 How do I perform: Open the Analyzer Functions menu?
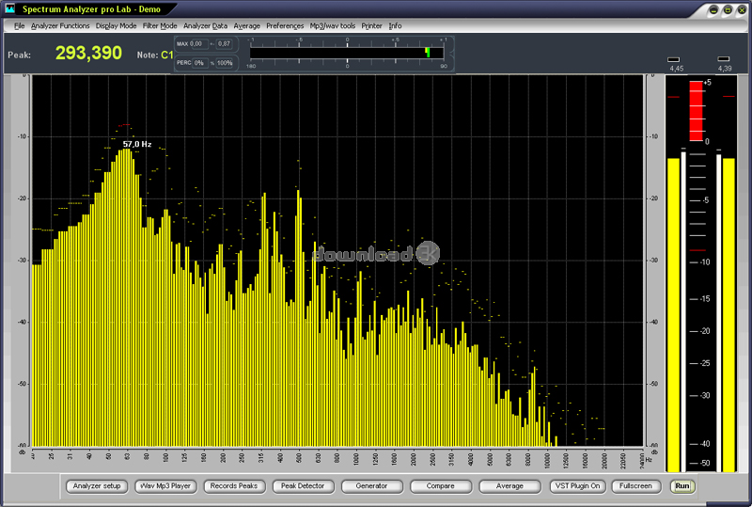coord(60,25)
